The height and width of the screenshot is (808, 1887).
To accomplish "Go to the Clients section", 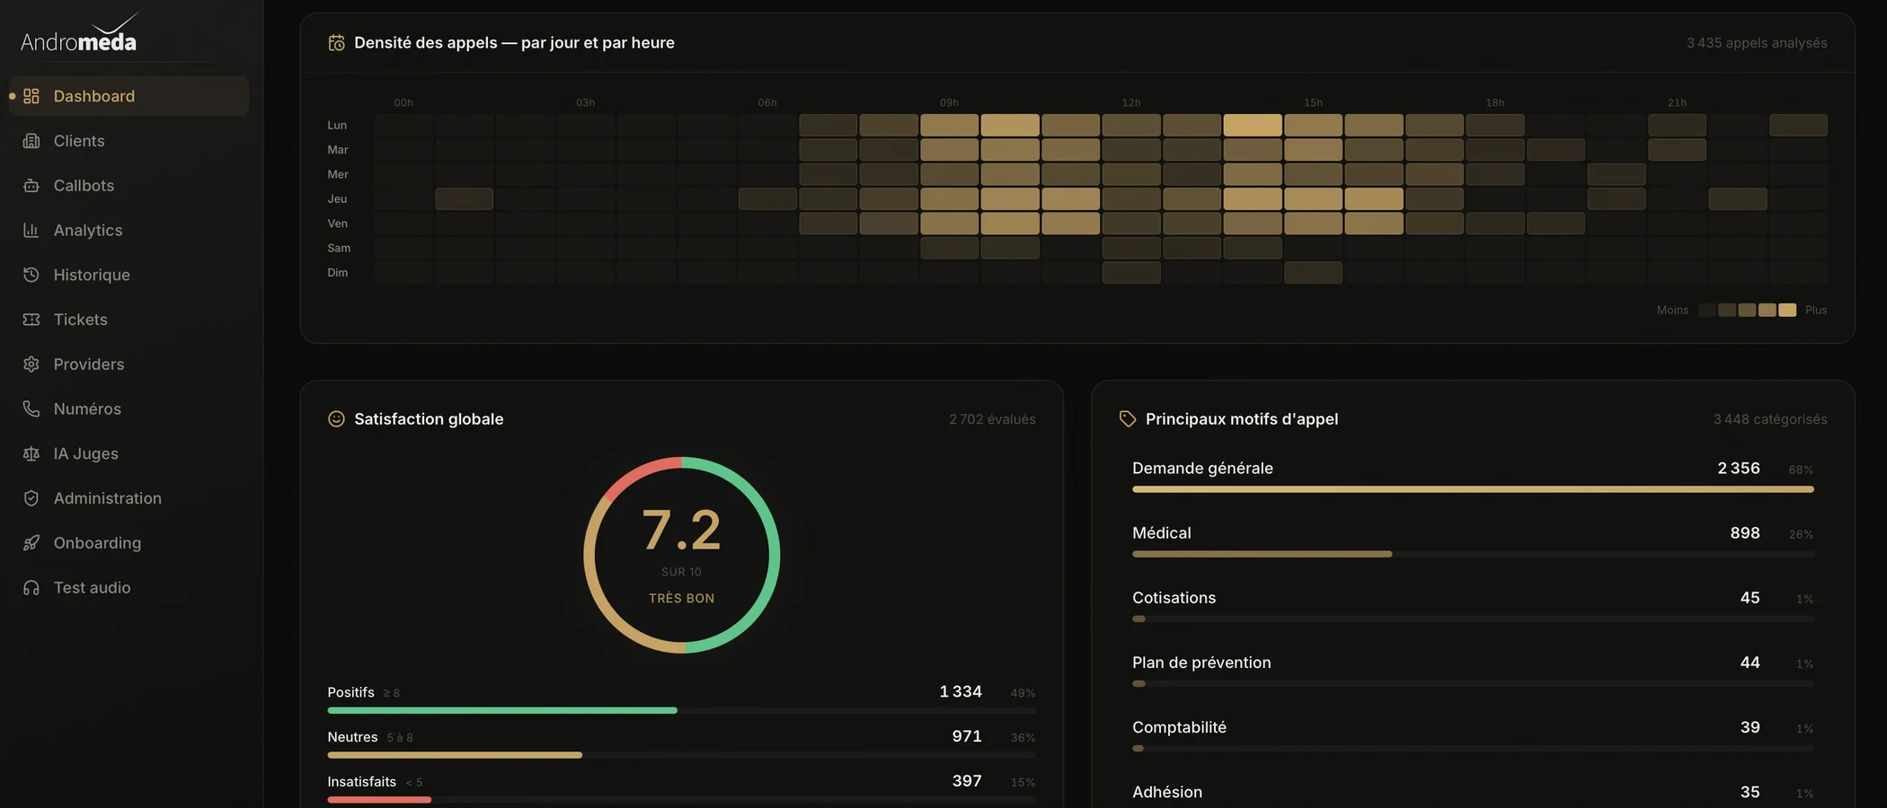I will click(129, 141).
